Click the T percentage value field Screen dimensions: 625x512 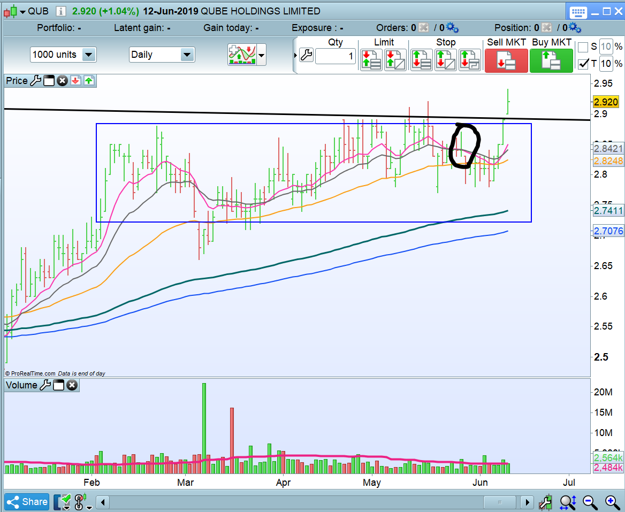tap(606, 63)
